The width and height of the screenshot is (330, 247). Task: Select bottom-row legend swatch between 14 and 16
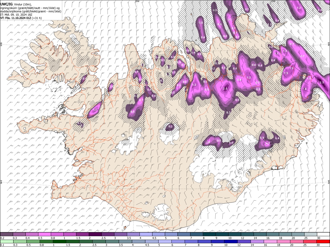coord(260,241)
